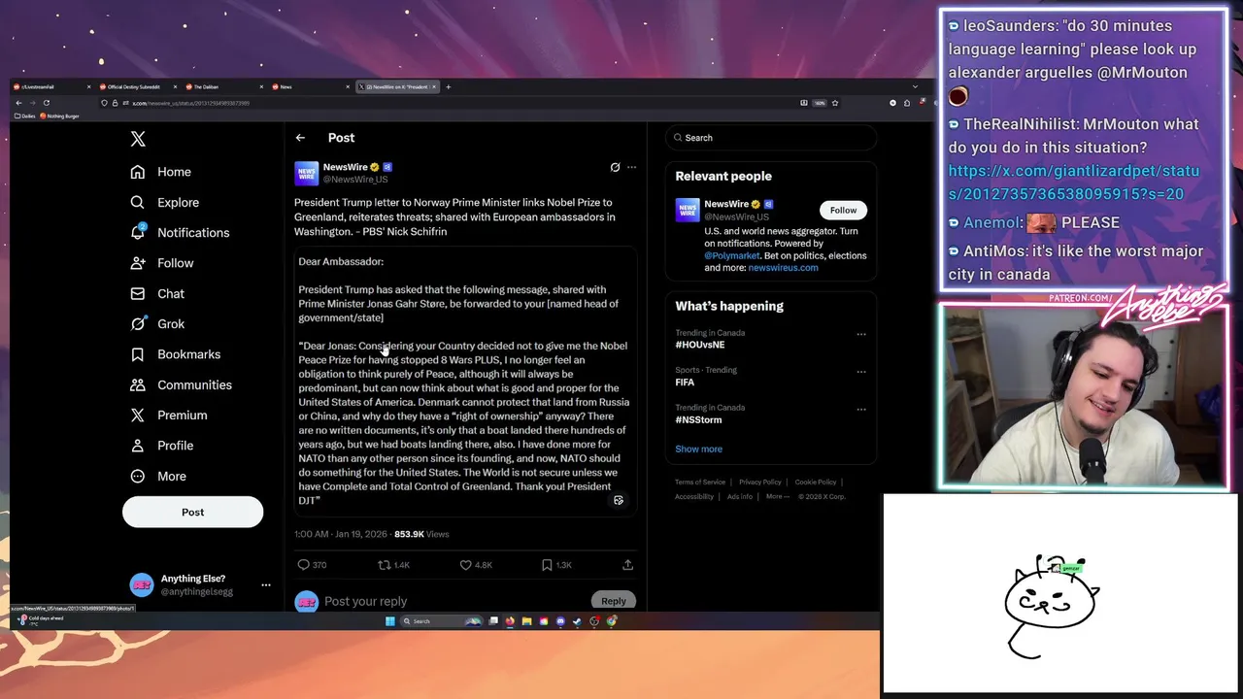This screenshot has height=699, width=1243.
Task: Click browser back arrow
Action: 18,103
